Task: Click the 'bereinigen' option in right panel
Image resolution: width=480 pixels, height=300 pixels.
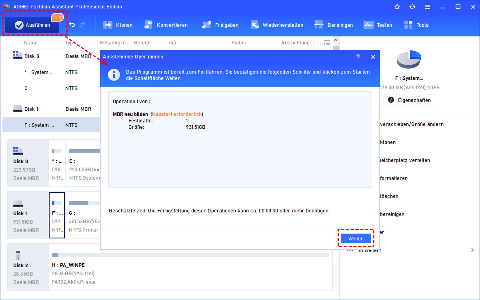Action: coord(392,214)
